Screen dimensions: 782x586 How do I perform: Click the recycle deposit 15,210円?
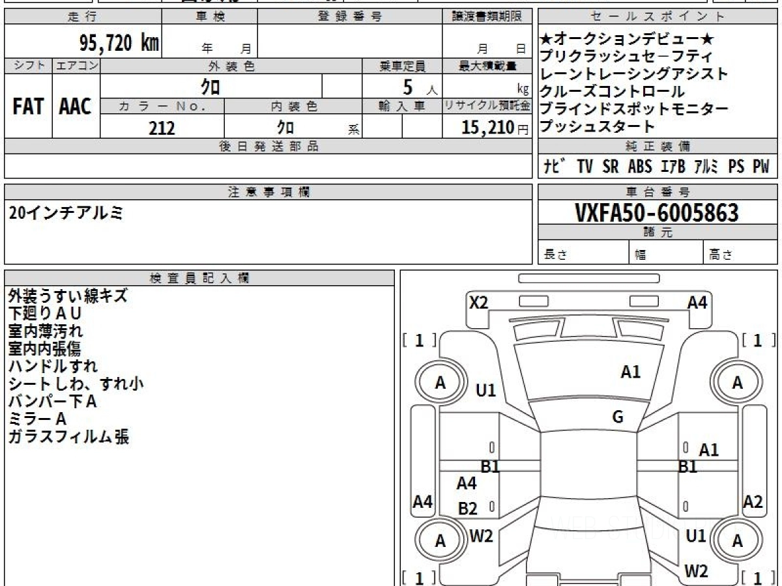(495, 128)
